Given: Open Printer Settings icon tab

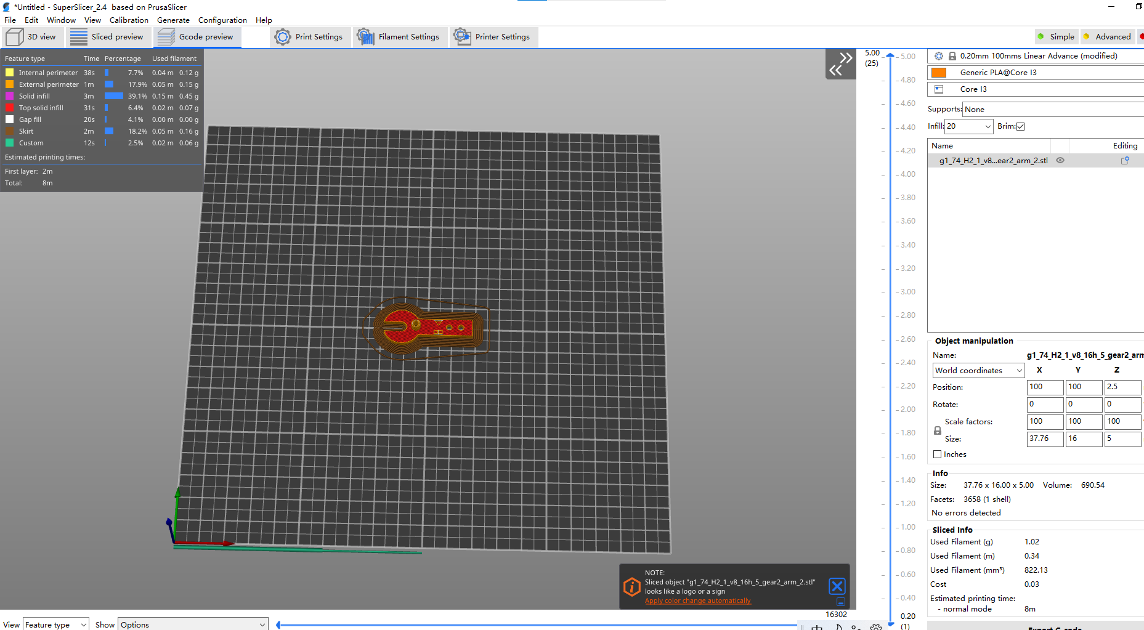Looking at the screenshot, I should click(x=462, y=37).
